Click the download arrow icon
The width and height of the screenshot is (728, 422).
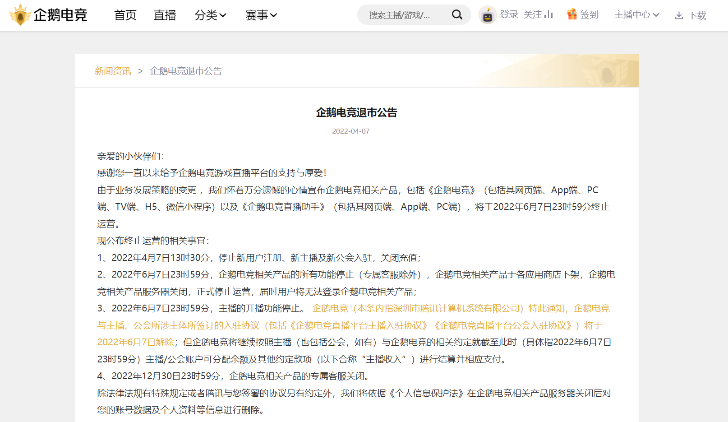679,16
